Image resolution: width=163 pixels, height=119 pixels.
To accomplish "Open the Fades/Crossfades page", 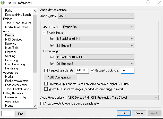I will [16, 85].
